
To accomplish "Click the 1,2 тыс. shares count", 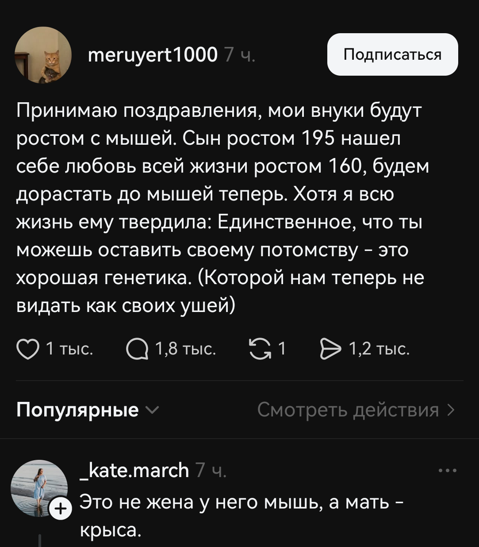I will tap(379, 349).
